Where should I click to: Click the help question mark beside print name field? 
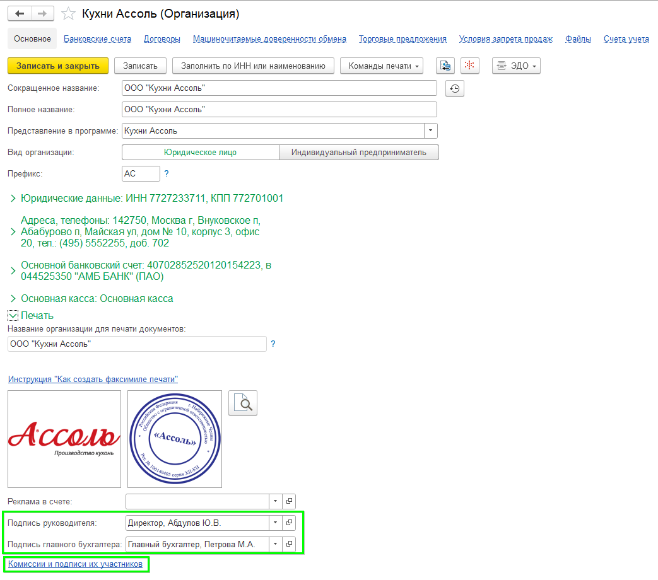[x=273, y=344]
